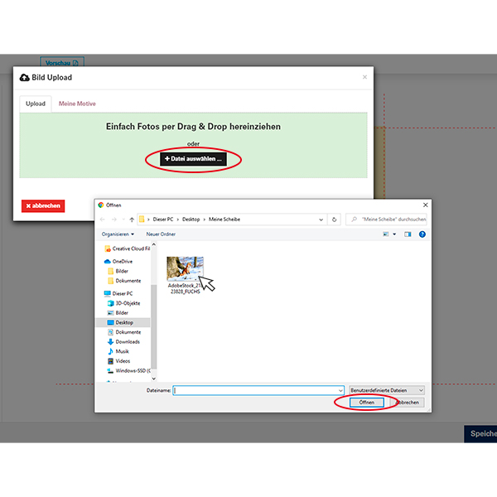Open Creative Cloud Files in sidebar
The image size is (497, 497).
click(x=130, y=248)
